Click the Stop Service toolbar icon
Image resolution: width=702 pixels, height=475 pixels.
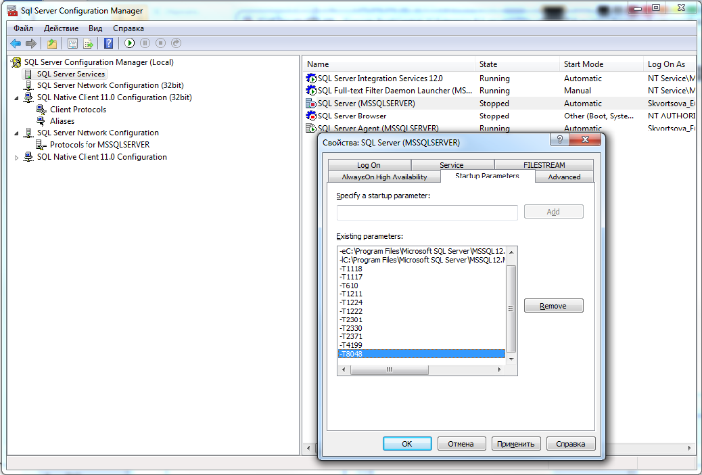(x=161, y=43)
